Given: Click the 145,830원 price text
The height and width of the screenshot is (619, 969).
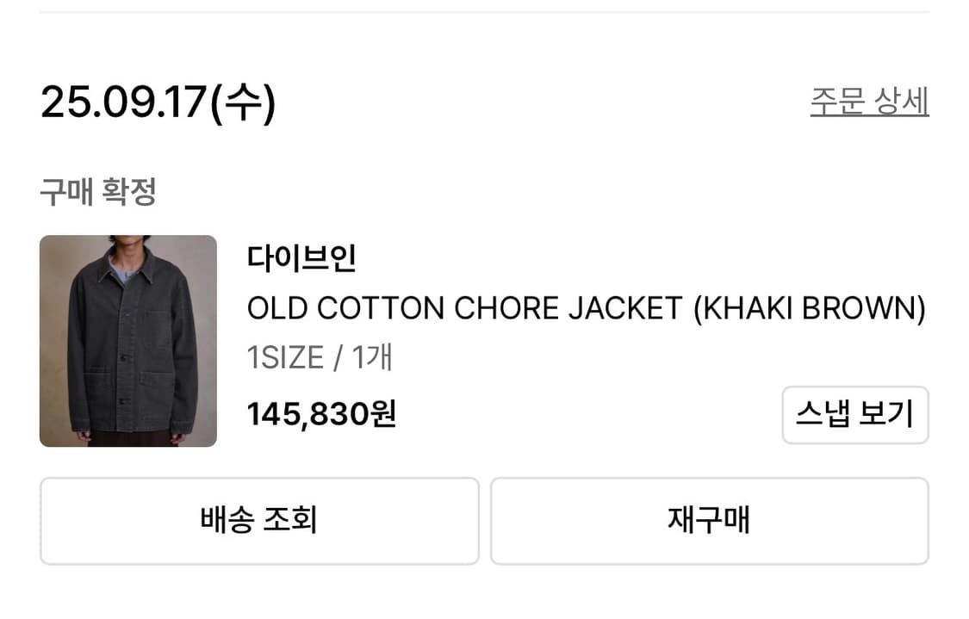Looking at the screenshot, I should pyautogui.click(x=321, y=415).
